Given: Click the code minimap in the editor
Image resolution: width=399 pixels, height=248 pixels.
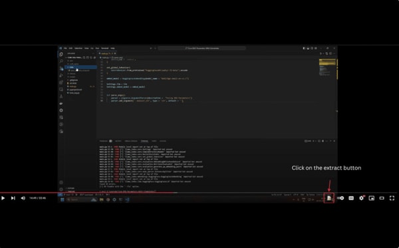Looking at the screenshot, I should (327, 67).
